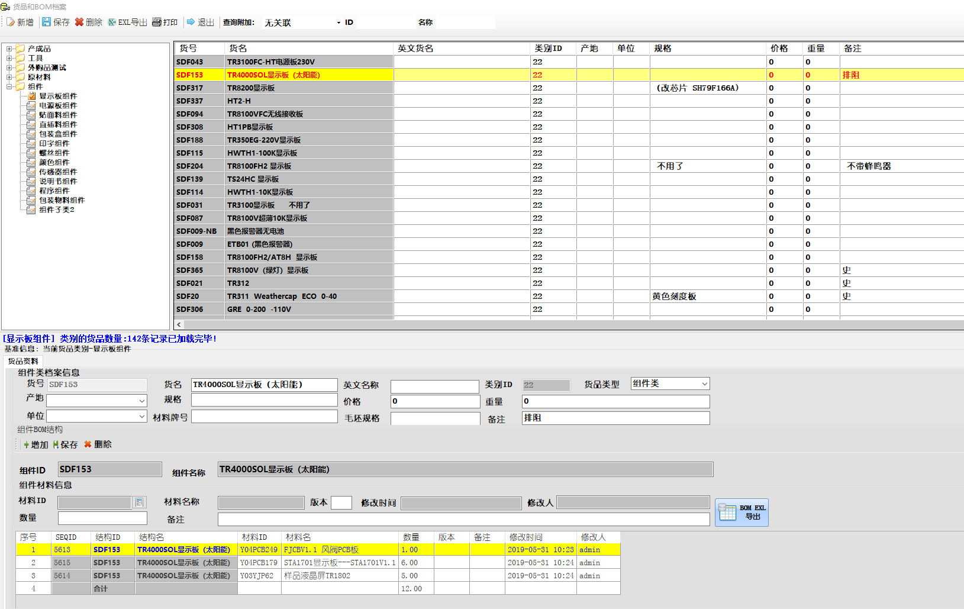Select the TR311 Weathercap ECO 0-40 row

click(x=569, y=296)
